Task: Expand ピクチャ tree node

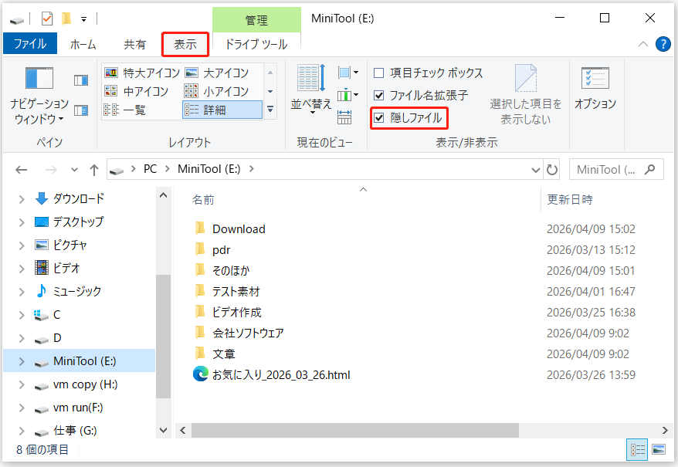Action: (x=21, y=245)
